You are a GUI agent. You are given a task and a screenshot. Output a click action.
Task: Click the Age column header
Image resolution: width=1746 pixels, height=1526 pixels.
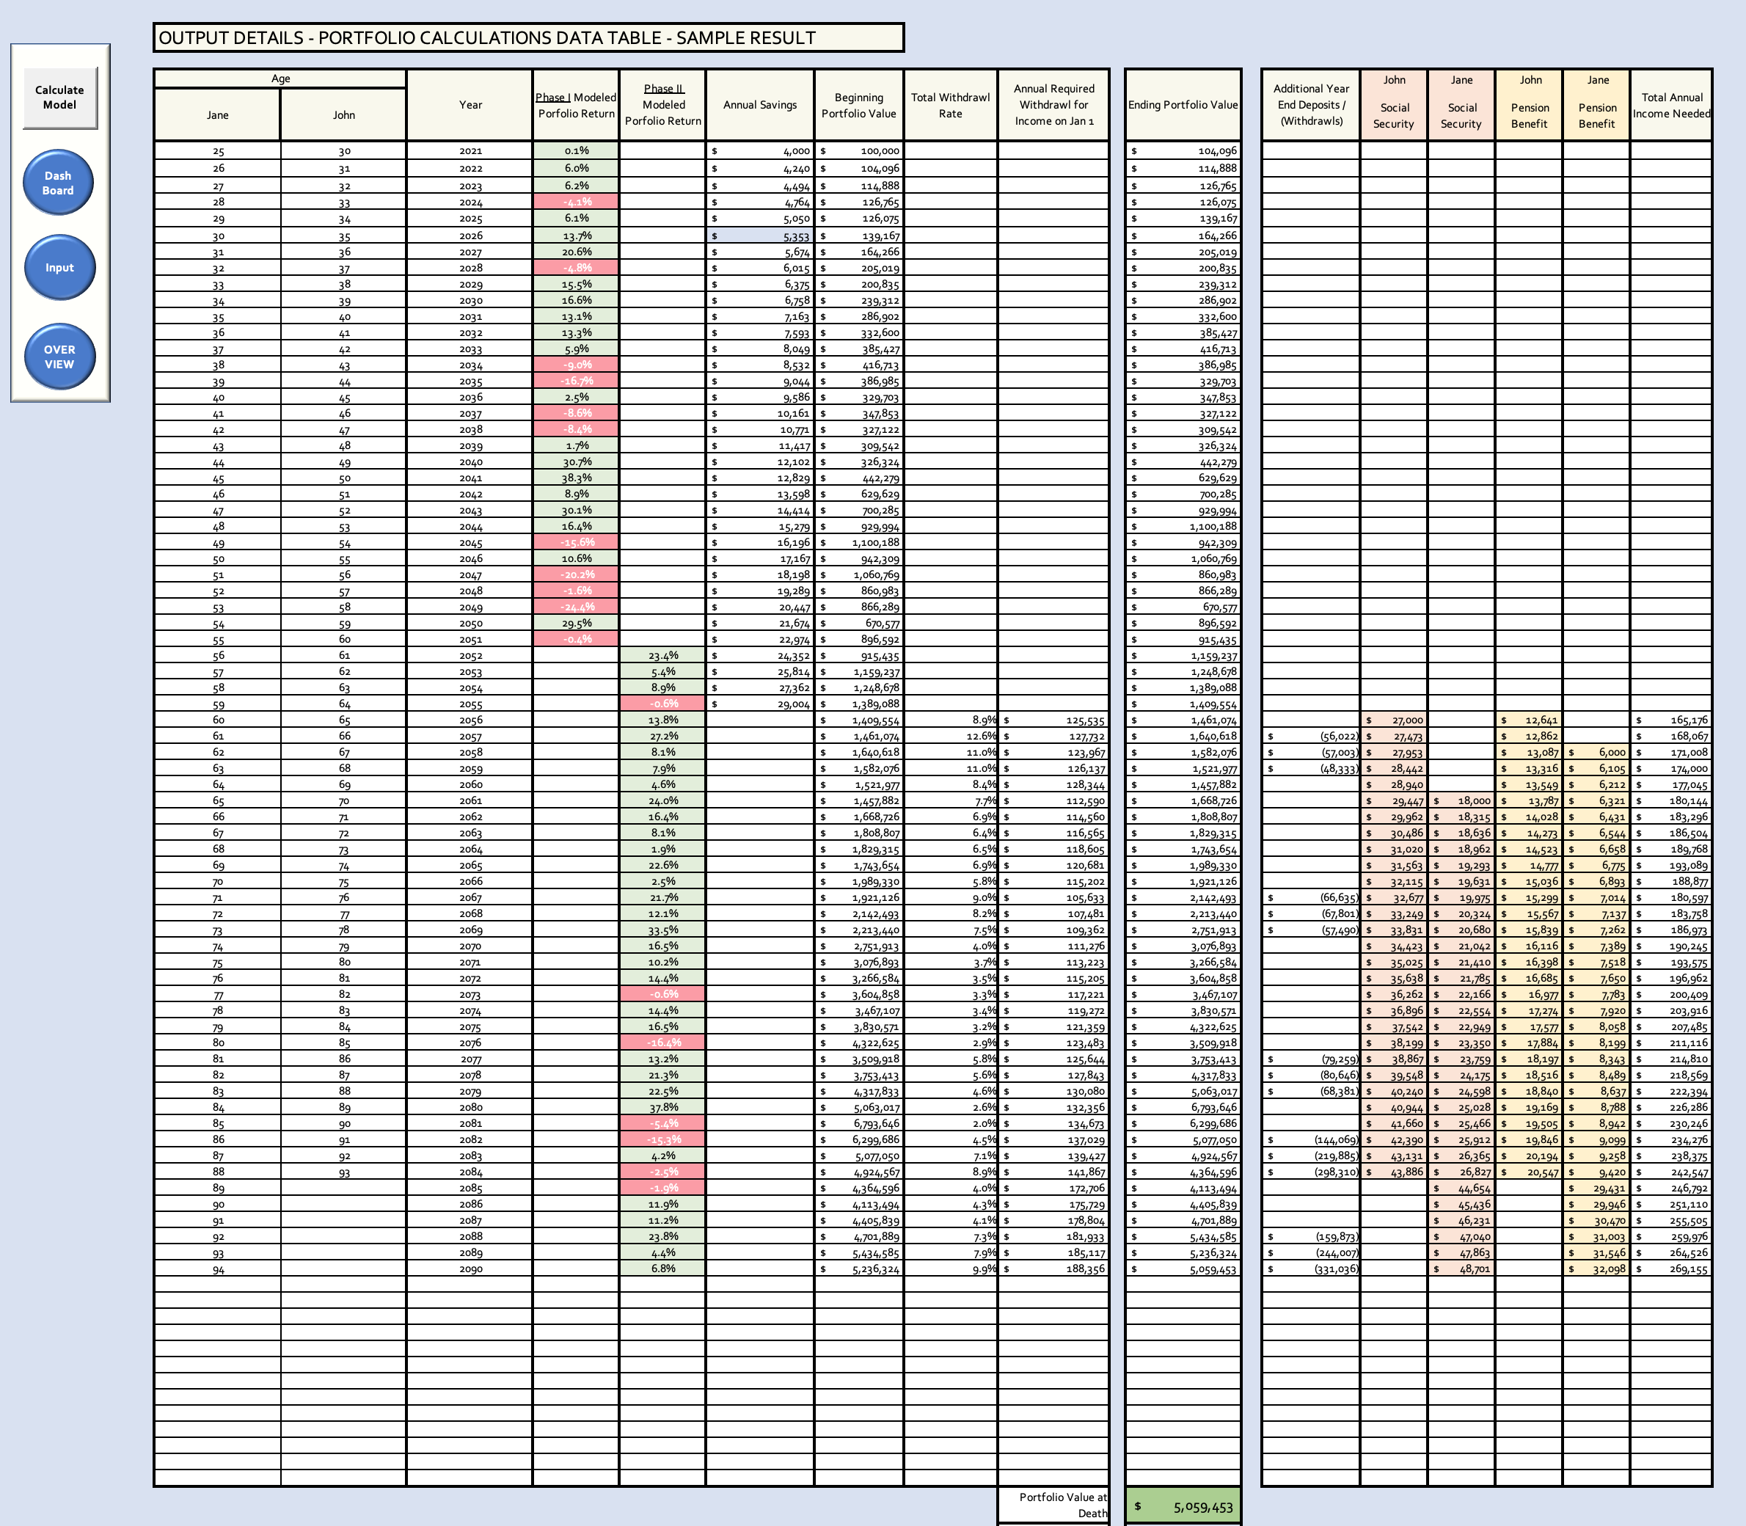point(281,79)
